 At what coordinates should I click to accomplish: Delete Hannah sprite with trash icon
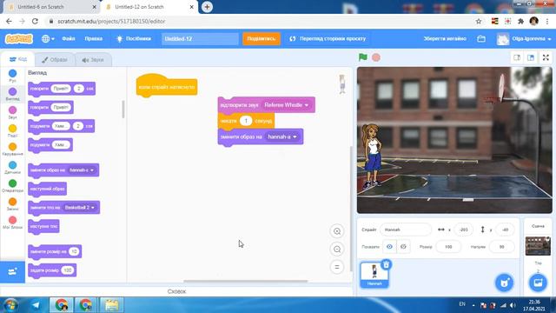pyautogui.click(x=386, y=264)
